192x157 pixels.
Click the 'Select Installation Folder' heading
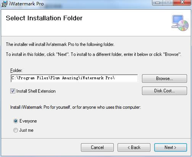44,18
